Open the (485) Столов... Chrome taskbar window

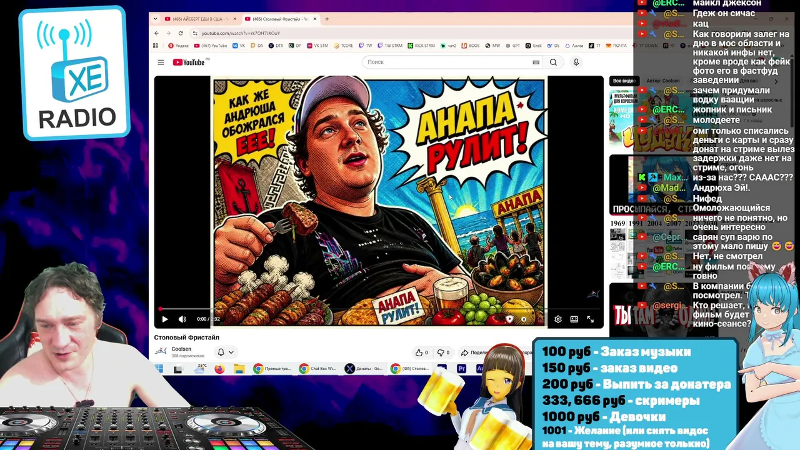[410, 369]
